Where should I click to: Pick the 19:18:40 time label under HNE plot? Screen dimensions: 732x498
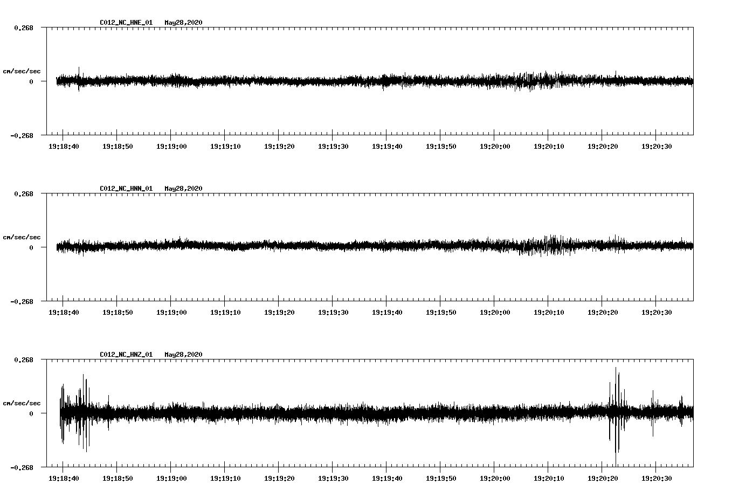(64, 146)
